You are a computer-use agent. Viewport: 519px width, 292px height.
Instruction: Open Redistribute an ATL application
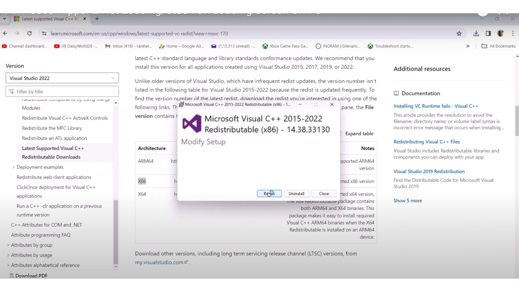click(x=54, y=138)
